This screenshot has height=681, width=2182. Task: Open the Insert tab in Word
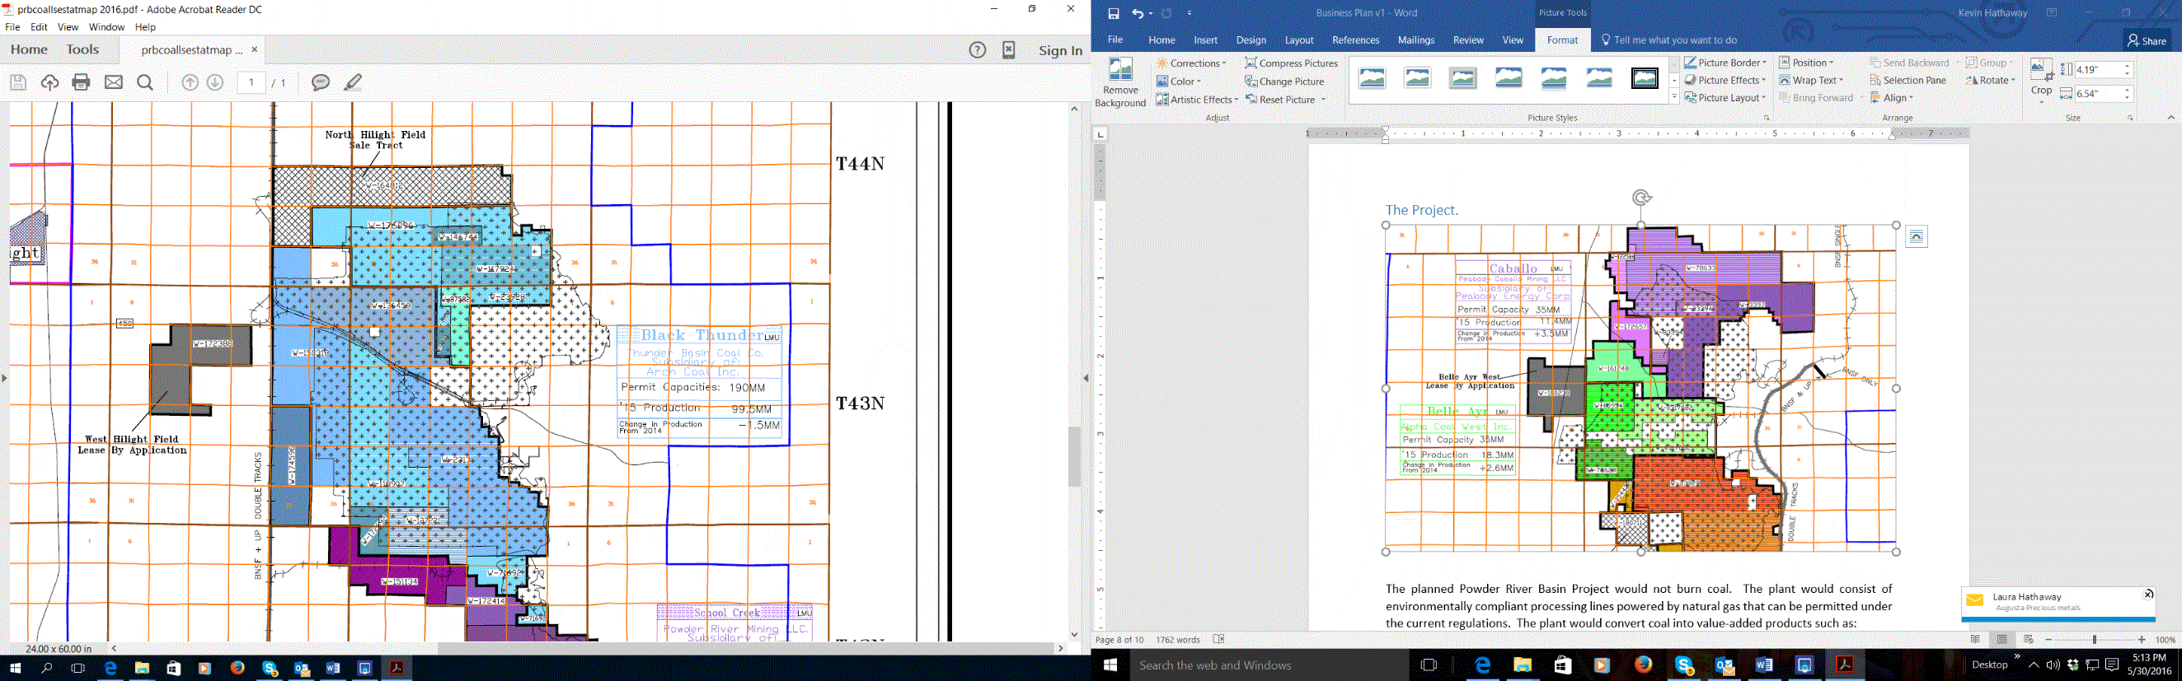pos(1204,40)
